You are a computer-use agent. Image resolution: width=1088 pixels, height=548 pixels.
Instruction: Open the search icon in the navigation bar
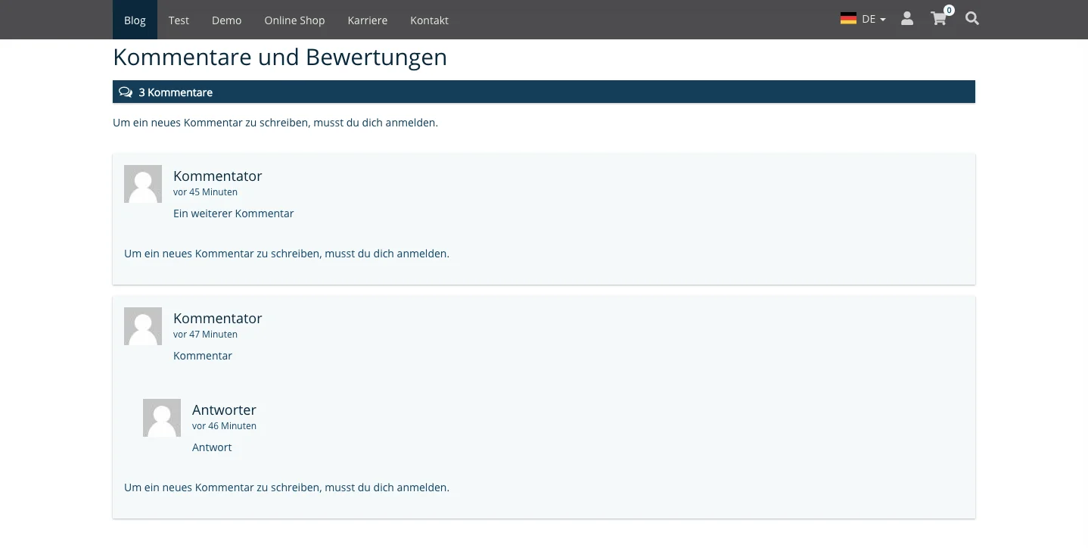click(x=971, y=19)
